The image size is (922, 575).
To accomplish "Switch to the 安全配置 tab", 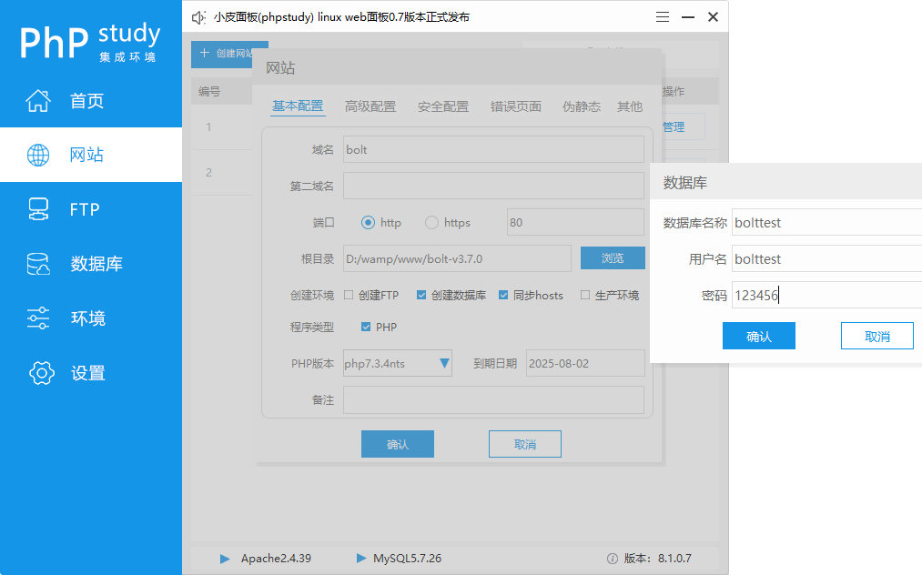I will click(442, 106).
